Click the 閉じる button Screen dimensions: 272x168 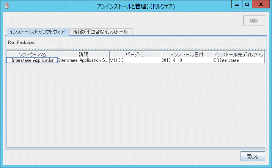click(x=253, y=156)
